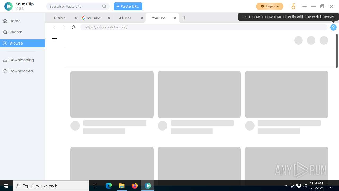Click the browser back arrow
Screen dimensions: 339x191
pos(54,27)
